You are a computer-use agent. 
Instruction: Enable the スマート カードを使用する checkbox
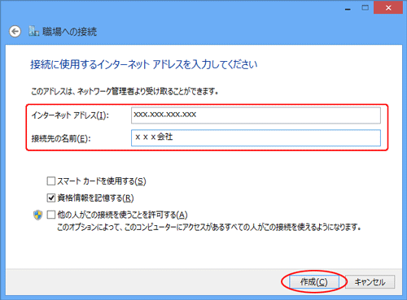click(51, 181)
